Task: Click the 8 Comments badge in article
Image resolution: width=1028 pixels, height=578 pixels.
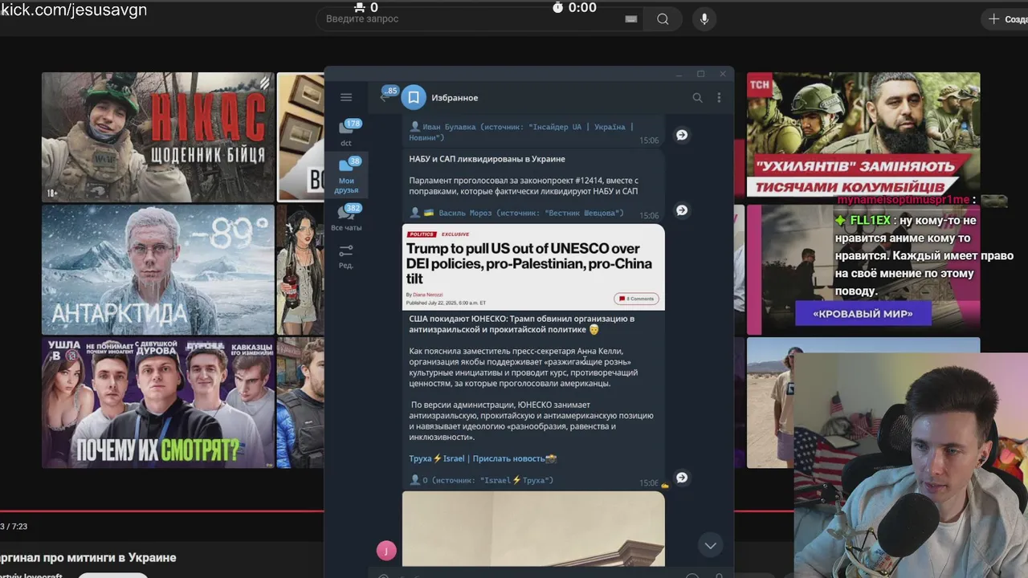Action: tap(637, 299)
